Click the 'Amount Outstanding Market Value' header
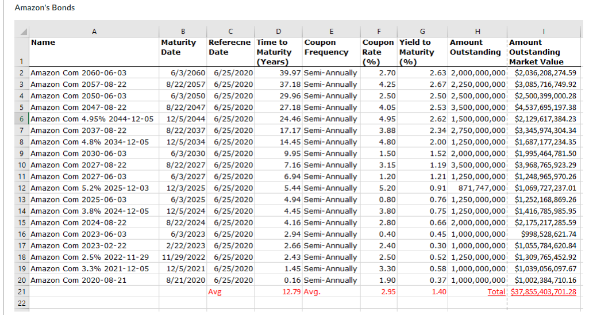616x315 pixels. click(x=544, y=52)
